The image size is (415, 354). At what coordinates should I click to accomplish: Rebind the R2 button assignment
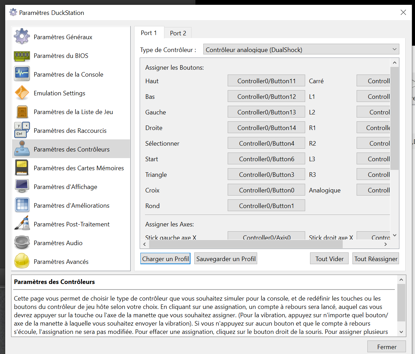point(373,143)
